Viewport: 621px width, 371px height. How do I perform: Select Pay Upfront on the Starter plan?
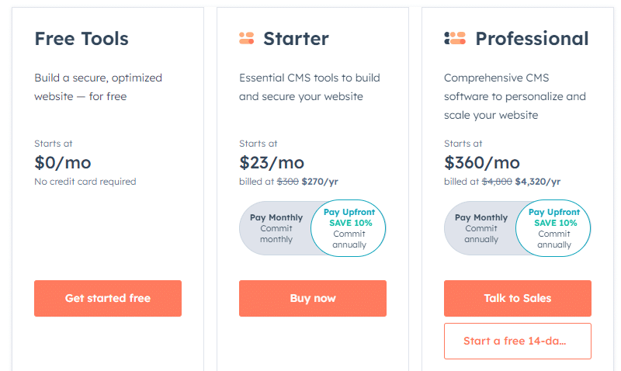click(x=349, y=228)
